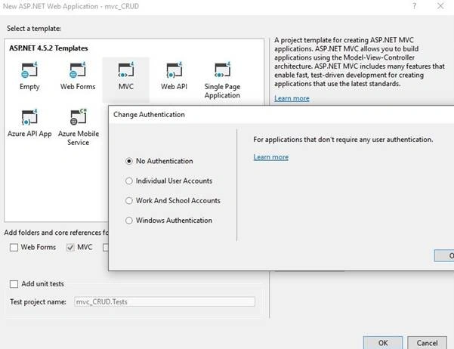The width and height of the screenshot is (454, 349).
Task: Pick the MVC template icon
Action: click(126, 70)
